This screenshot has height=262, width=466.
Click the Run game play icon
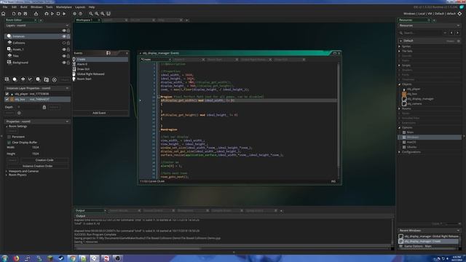click(52, 14)
